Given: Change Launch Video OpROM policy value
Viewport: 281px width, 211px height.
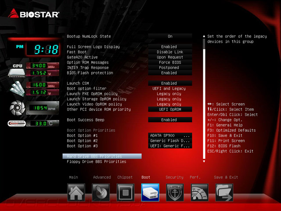Looking at the screenshot, I should 169,104.
